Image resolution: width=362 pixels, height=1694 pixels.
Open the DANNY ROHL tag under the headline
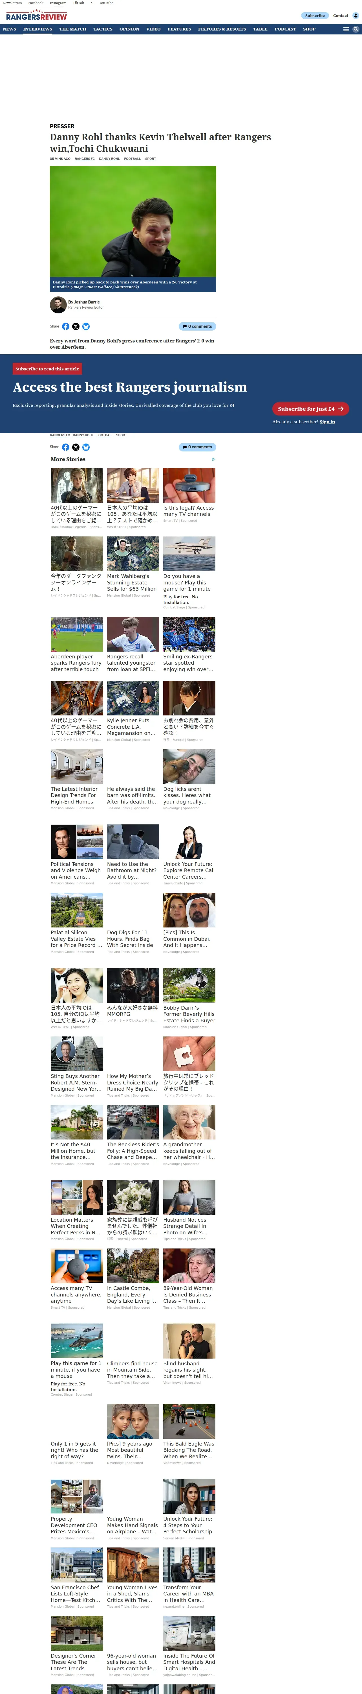click(109, 158)
